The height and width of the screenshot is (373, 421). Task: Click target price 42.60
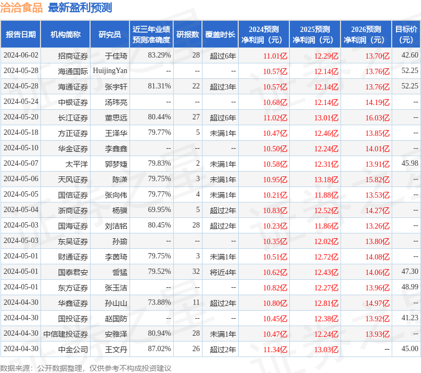(410, 55)
